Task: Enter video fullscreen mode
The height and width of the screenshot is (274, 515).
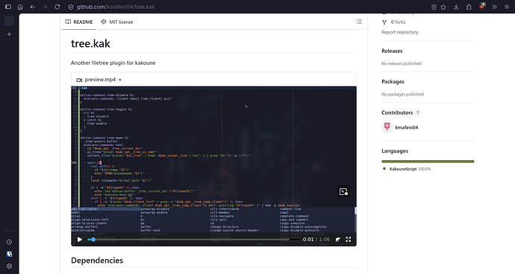Action: tap(349, 240)
